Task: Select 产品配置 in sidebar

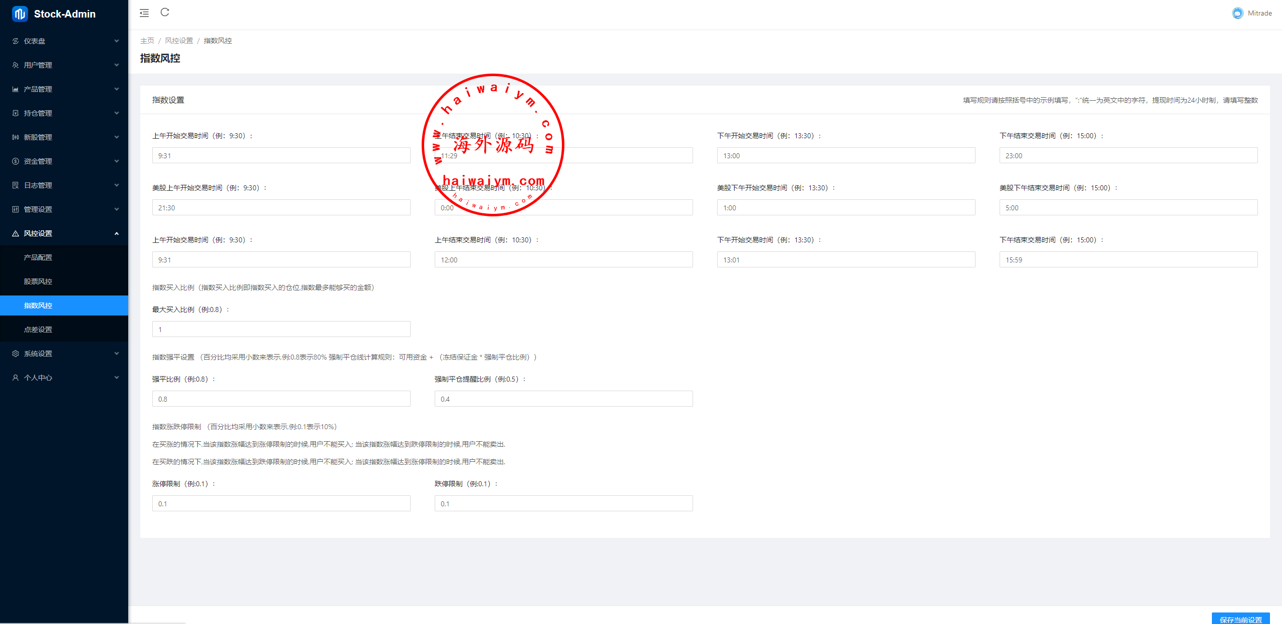Action: point(38,257)
